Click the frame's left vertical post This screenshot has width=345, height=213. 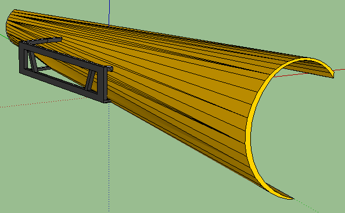(x=22, y=58)
